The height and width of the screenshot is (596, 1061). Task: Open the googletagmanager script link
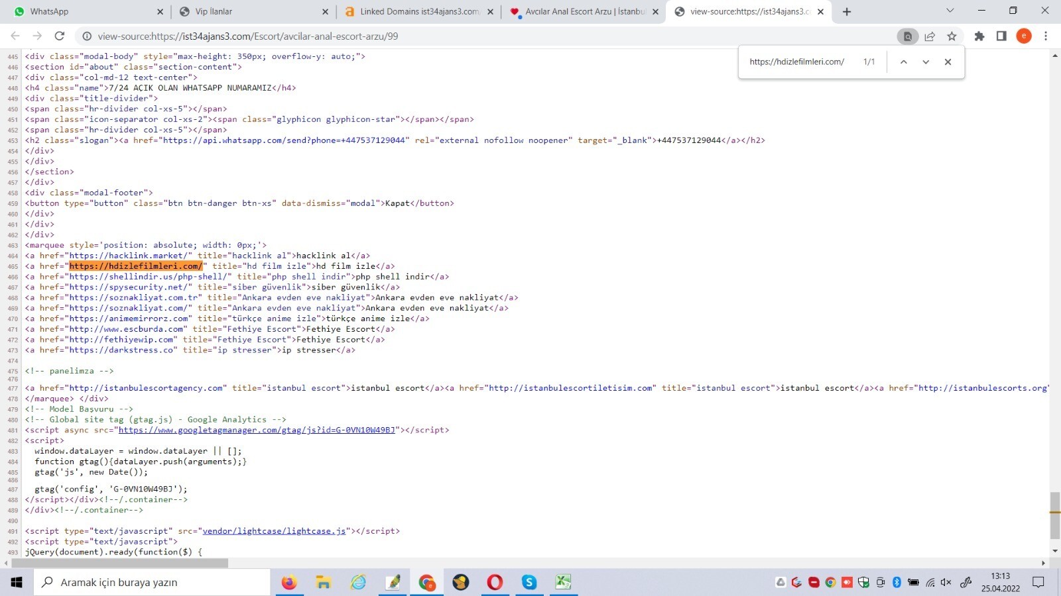(x=257, y=430)
